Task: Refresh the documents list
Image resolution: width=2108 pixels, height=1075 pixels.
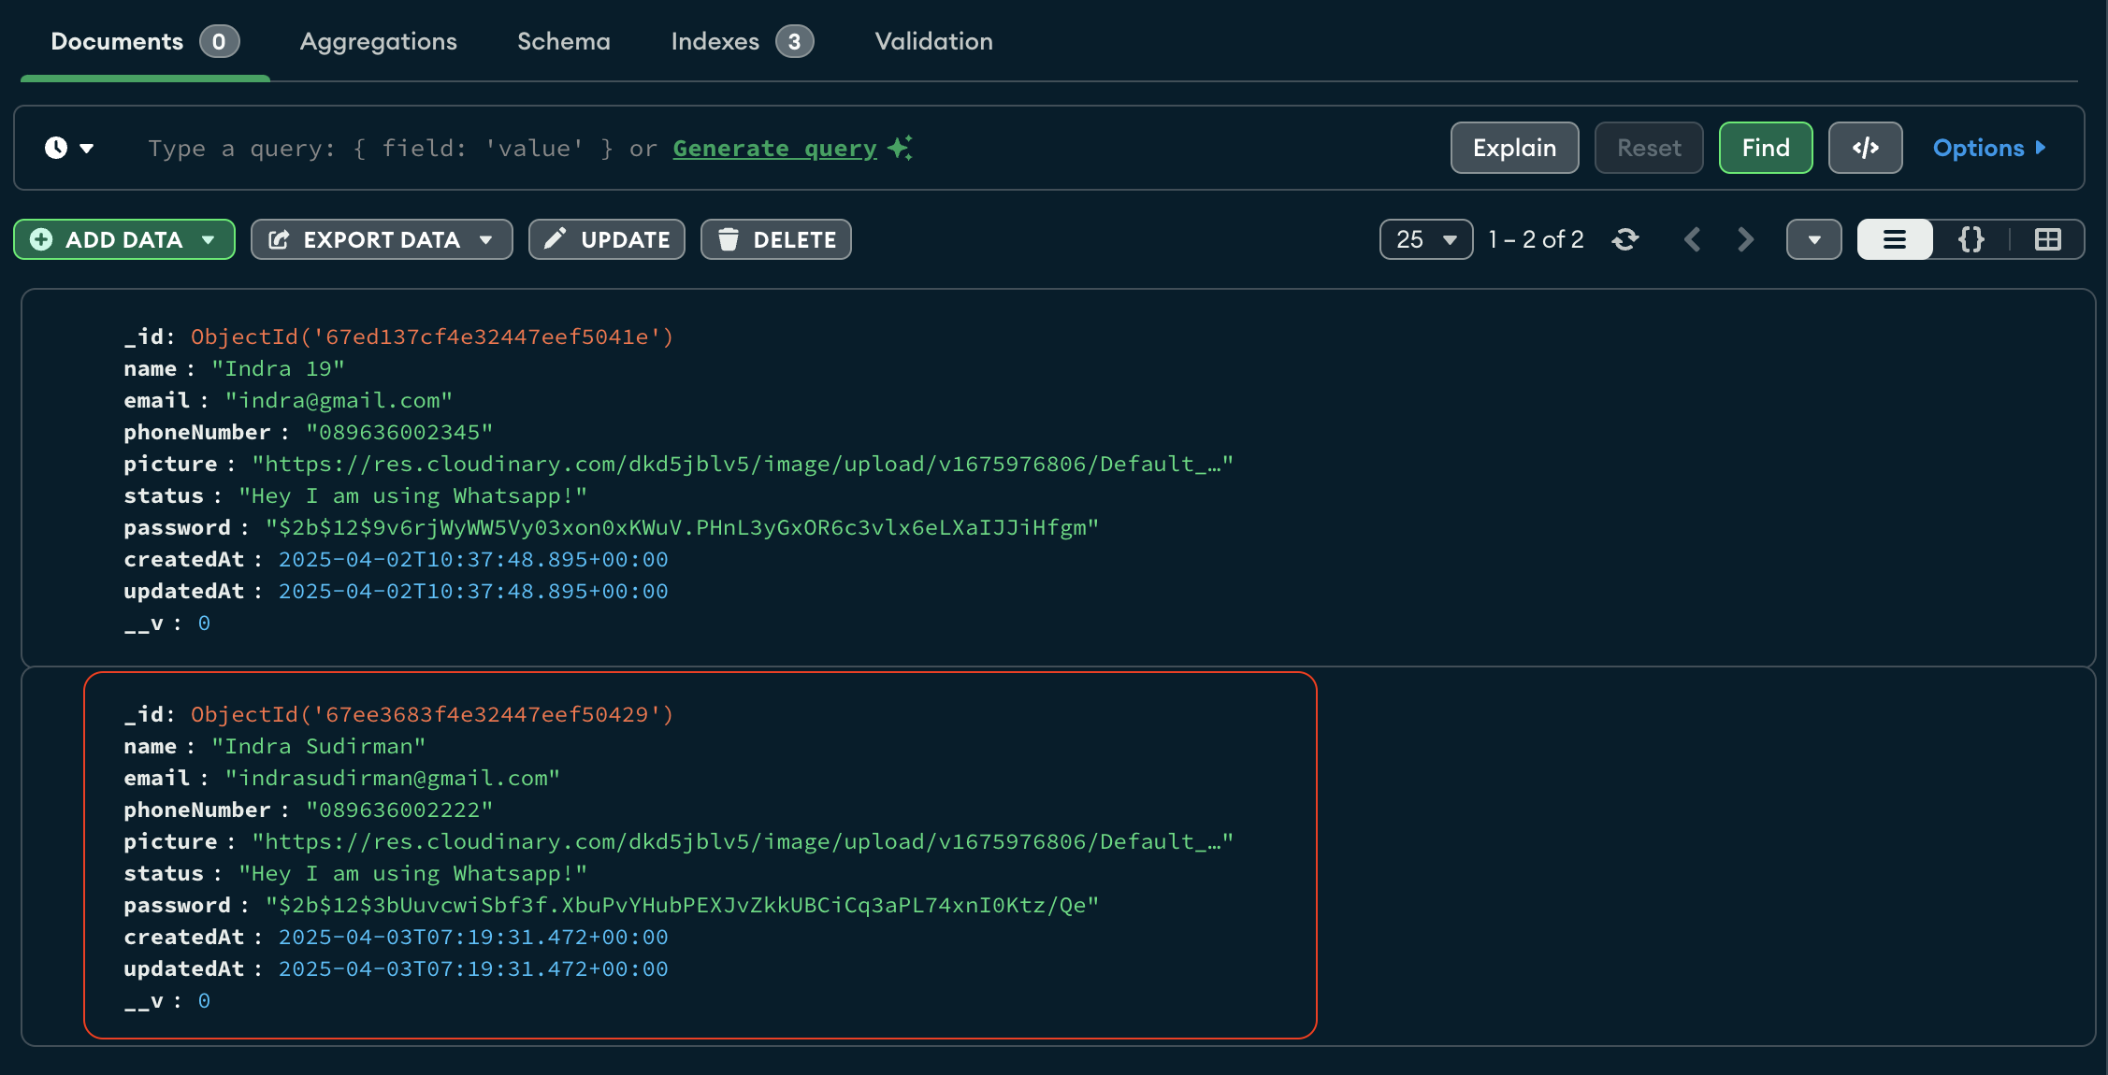Action: (x=1625, y=239)
